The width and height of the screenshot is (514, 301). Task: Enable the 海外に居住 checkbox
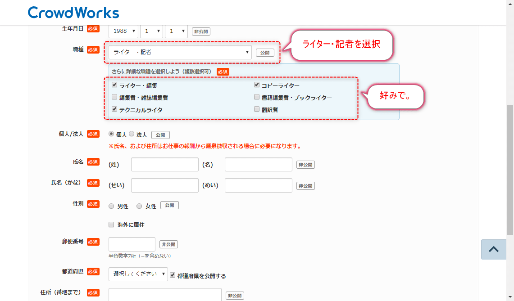tap(111, 225)
